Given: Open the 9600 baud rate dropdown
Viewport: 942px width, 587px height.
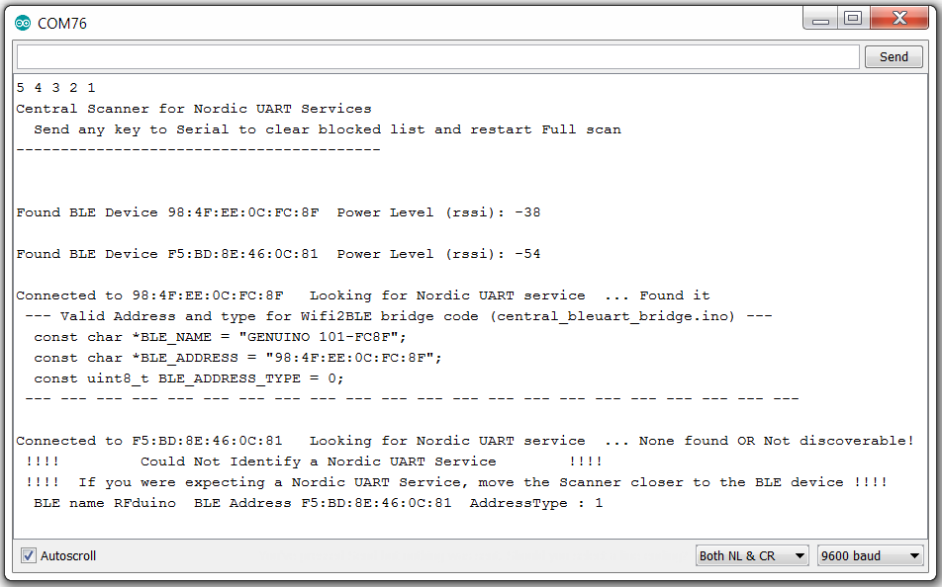Looking at the screenshot, I should (871, 555).
